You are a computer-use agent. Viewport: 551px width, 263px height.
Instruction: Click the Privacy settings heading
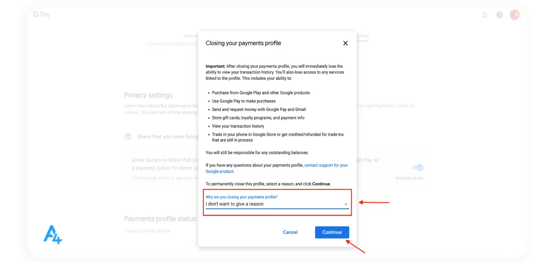(148, 95)
